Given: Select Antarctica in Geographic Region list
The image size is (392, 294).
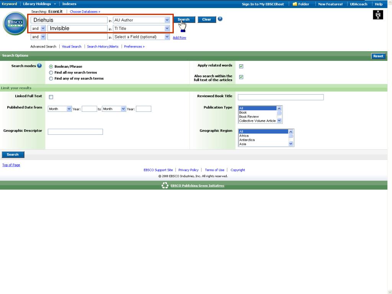Looking at the screenshot, I should coord(263,140).
